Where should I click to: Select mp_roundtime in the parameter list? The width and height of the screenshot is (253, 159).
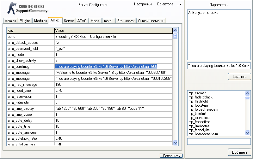coord(199,118)
